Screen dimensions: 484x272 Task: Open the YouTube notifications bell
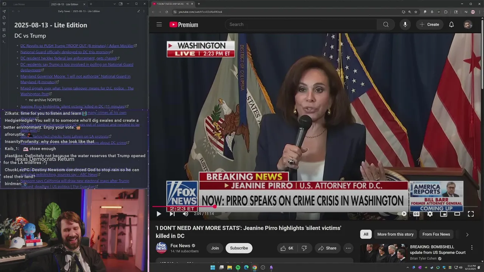[x=451, y=25]
